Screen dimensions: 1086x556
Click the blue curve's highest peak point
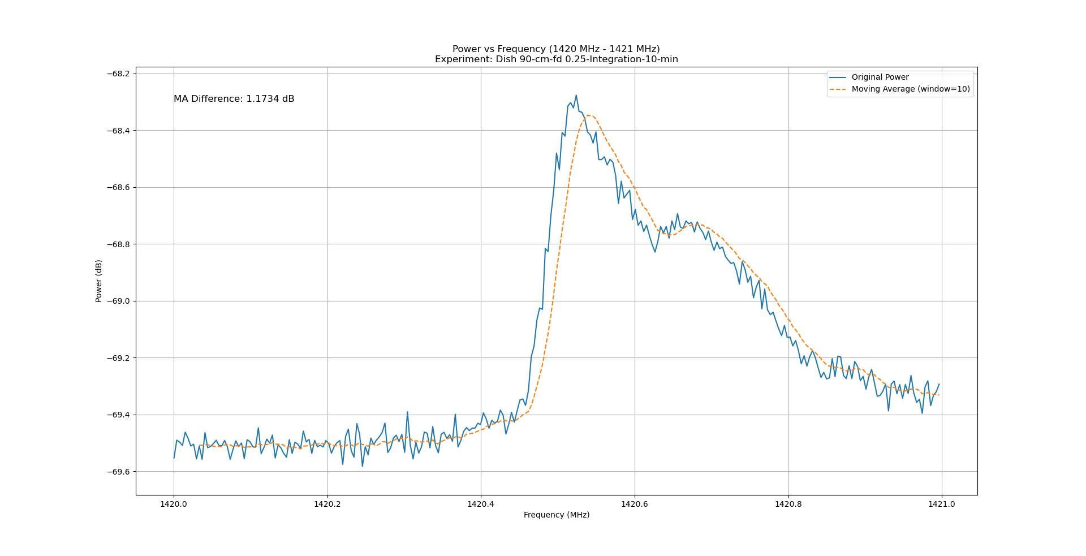pos(576,95)
